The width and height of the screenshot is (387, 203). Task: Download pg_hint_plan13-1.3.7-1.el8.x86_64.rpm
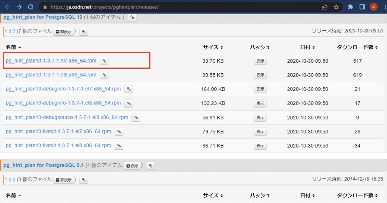coord(51,75)
